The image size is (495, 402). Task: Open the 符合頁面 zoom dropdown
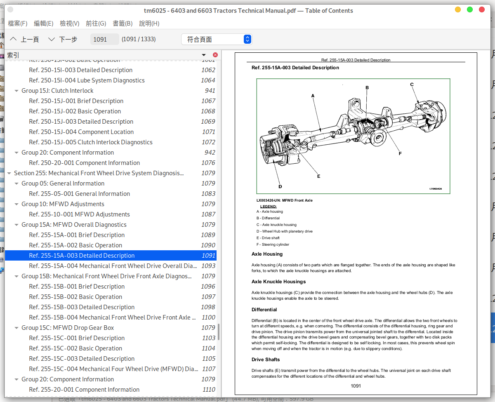point(217,39)
